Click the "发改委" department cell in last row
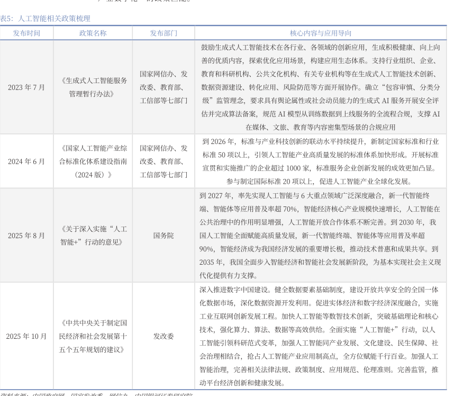The image size is (454, 396). 164,336
